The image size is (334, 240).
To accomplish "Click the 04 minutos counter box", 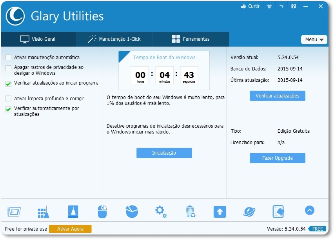I will tap(164, 75).
